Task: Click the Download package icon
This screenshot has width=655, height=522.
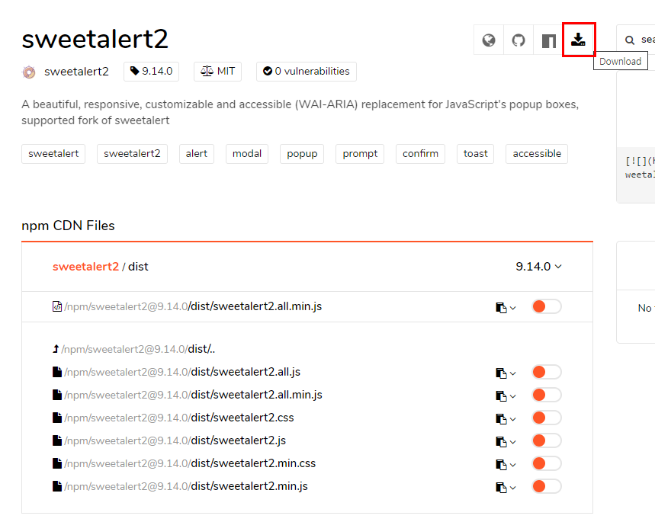Action: point(579,40)
